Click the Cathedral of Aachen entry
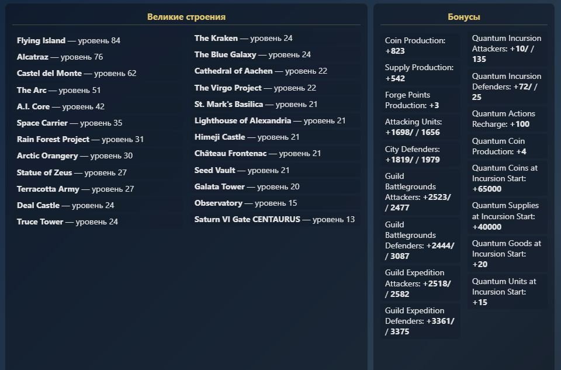This screenshot has width=561, height=370. pyautogui.click(x=261, y=71)
